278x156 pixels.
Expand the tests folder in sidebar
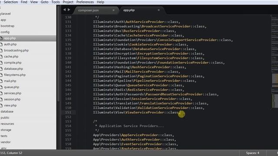tap(4, 136)
